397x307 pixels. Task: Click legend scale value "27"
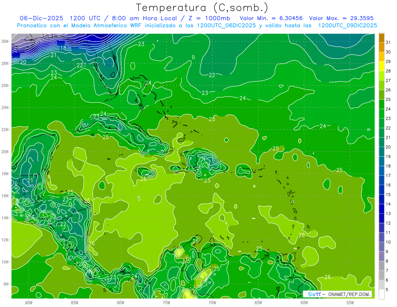point(388,80)
